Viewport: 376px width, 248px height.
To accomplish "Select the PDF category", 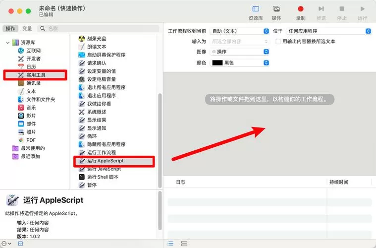I will 27,140.
